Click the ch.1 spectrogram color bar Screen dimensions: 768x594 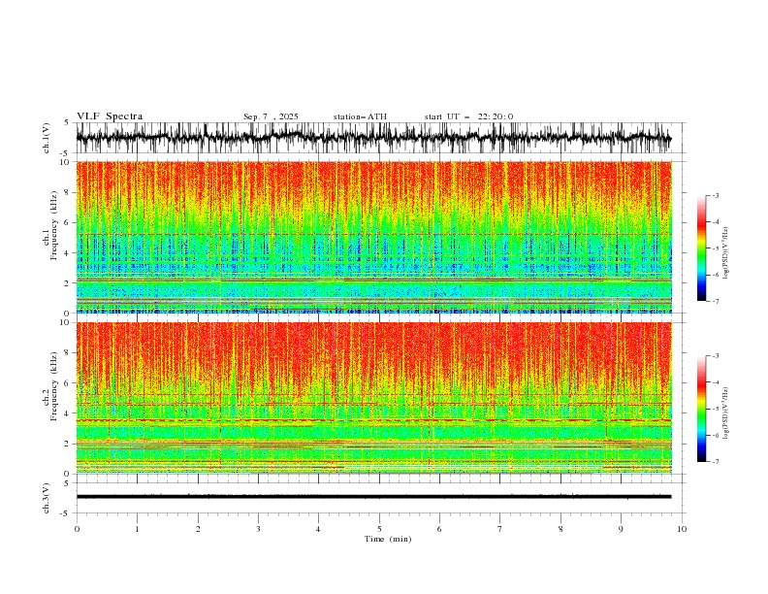pyautogui.click(x=701, y=248)
